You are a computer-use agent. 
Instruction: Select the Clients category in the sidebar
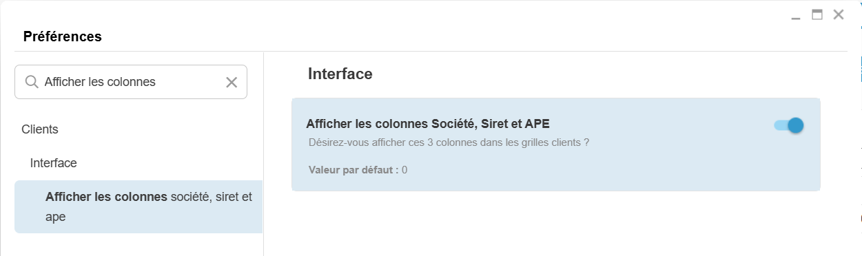click(x=40, y=129)
